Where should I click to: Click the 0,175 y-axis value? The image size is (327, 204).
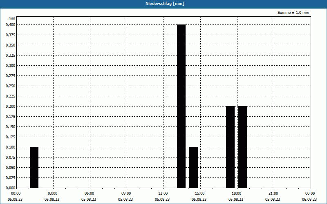pos(11,117)
